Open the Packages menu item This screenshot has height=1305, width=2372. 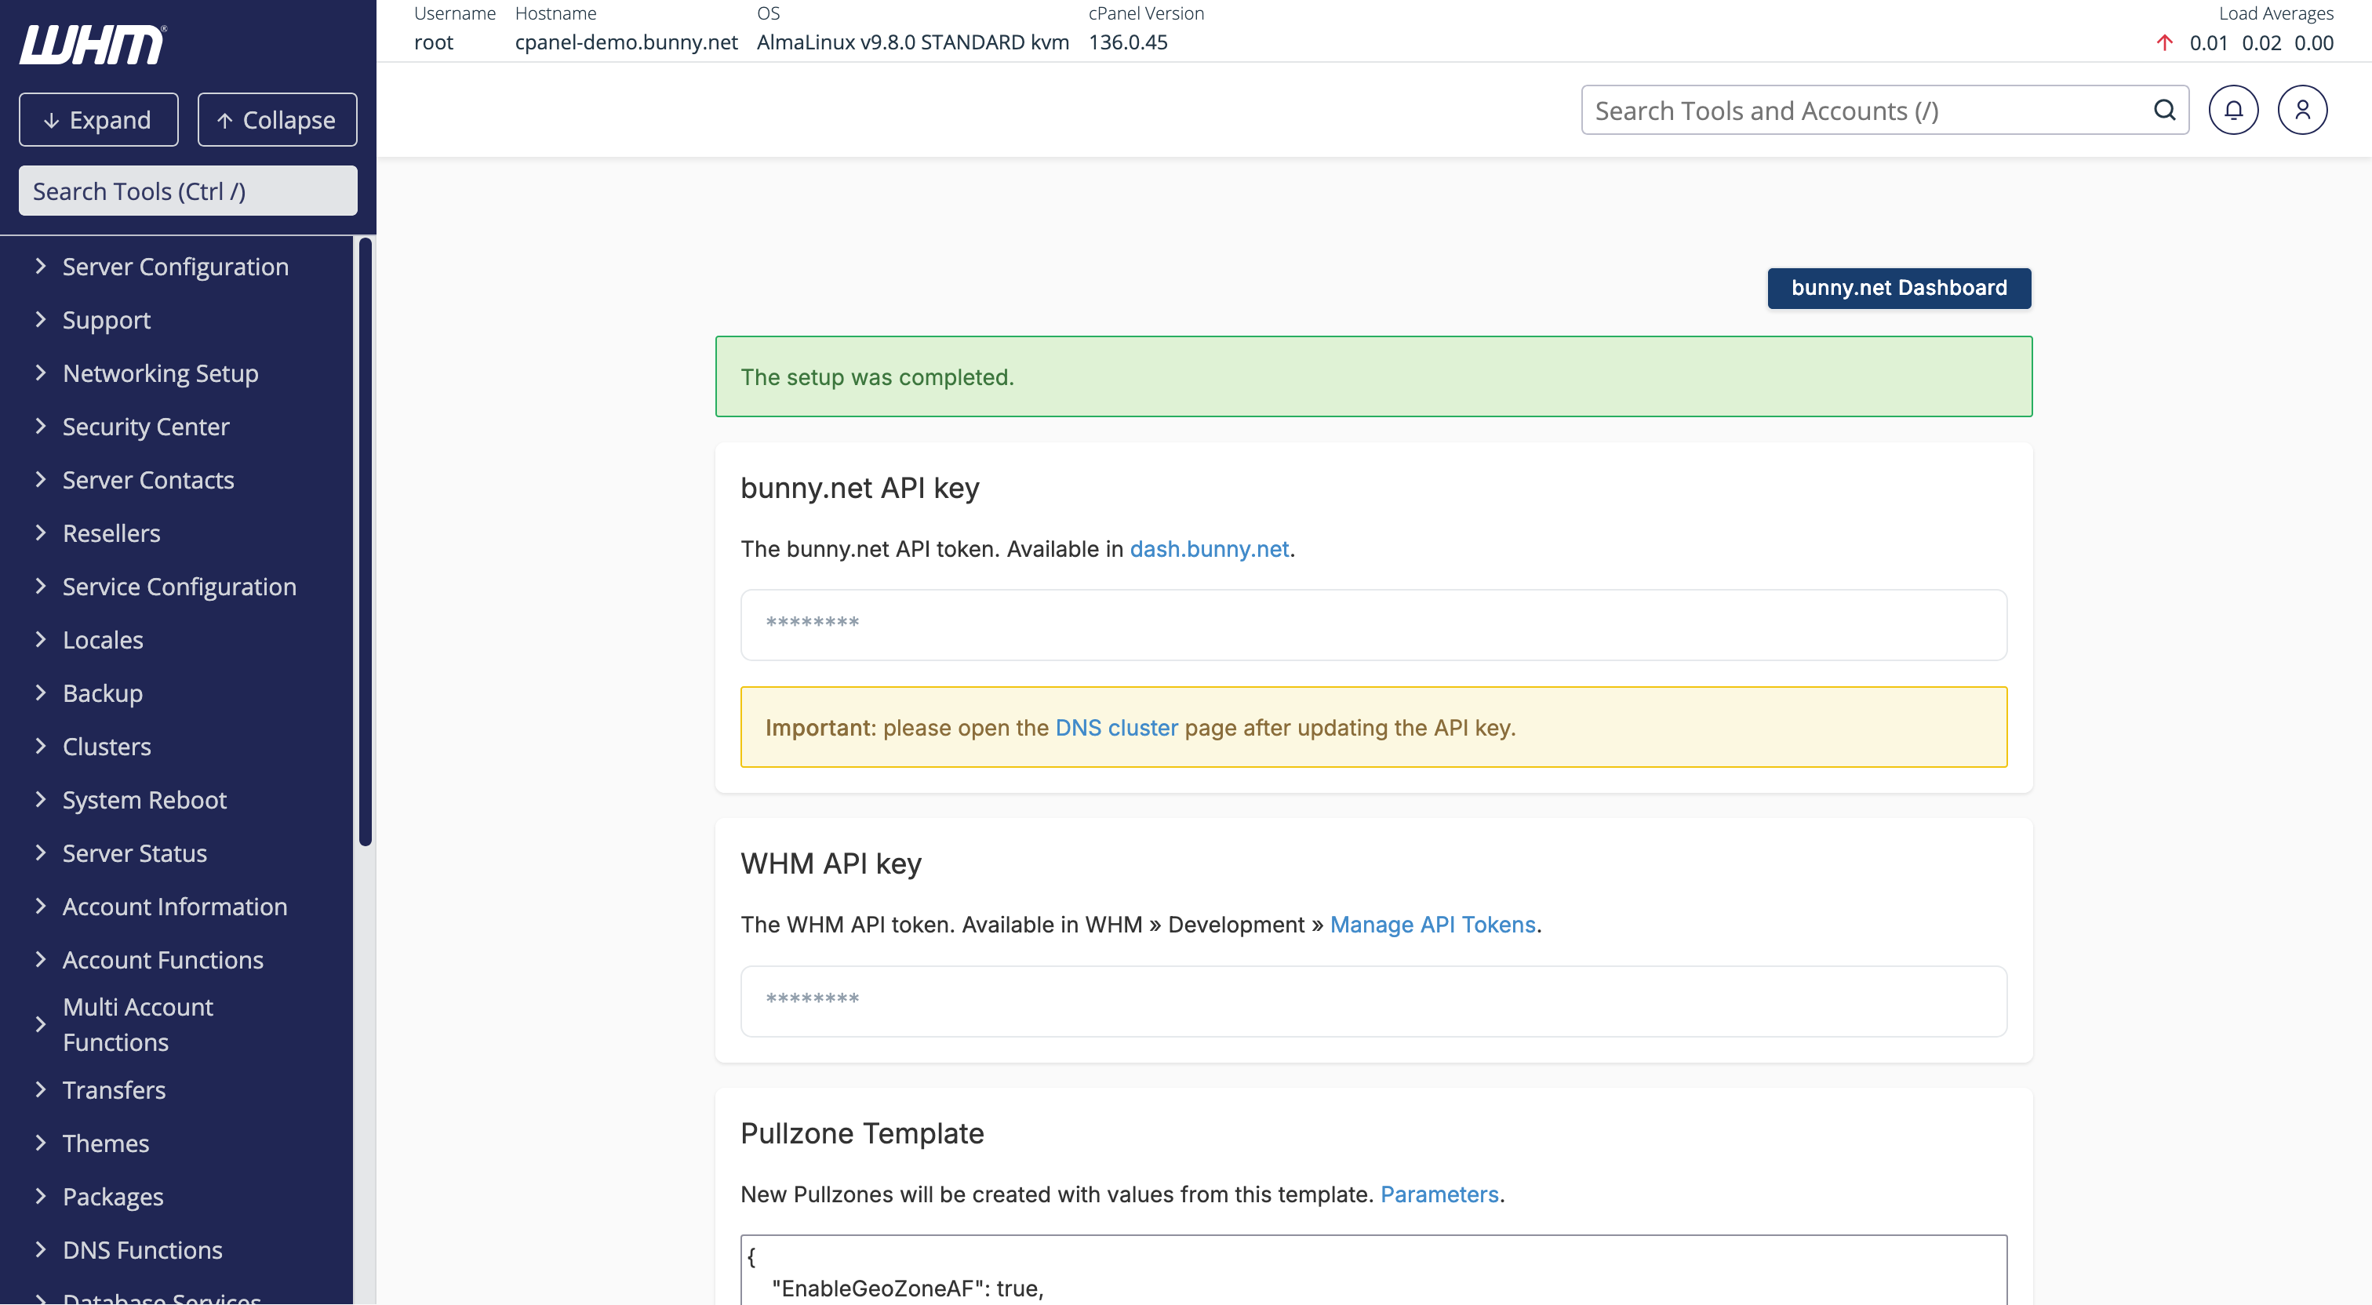coord(113,1198)
